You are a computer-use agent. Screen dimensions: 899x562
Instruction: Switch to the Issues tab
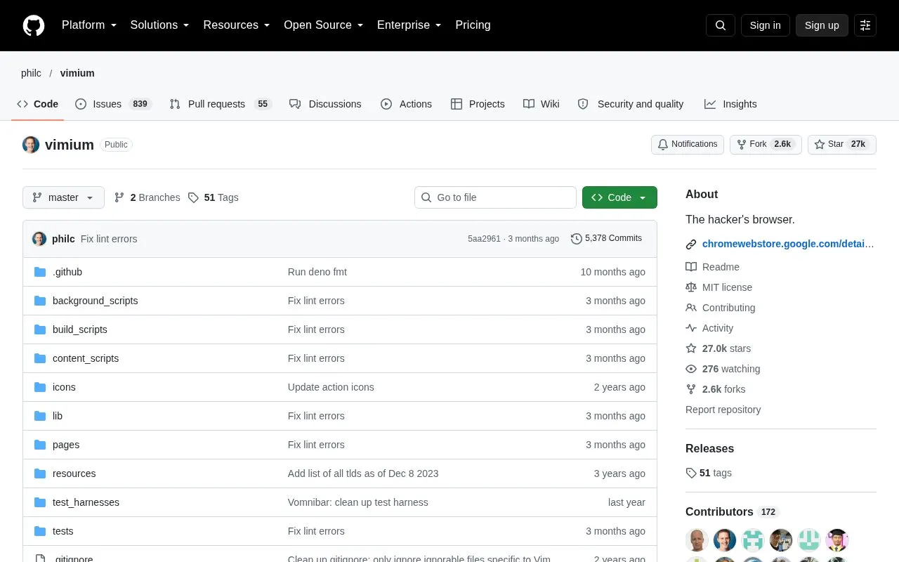[x=113, y=104]
